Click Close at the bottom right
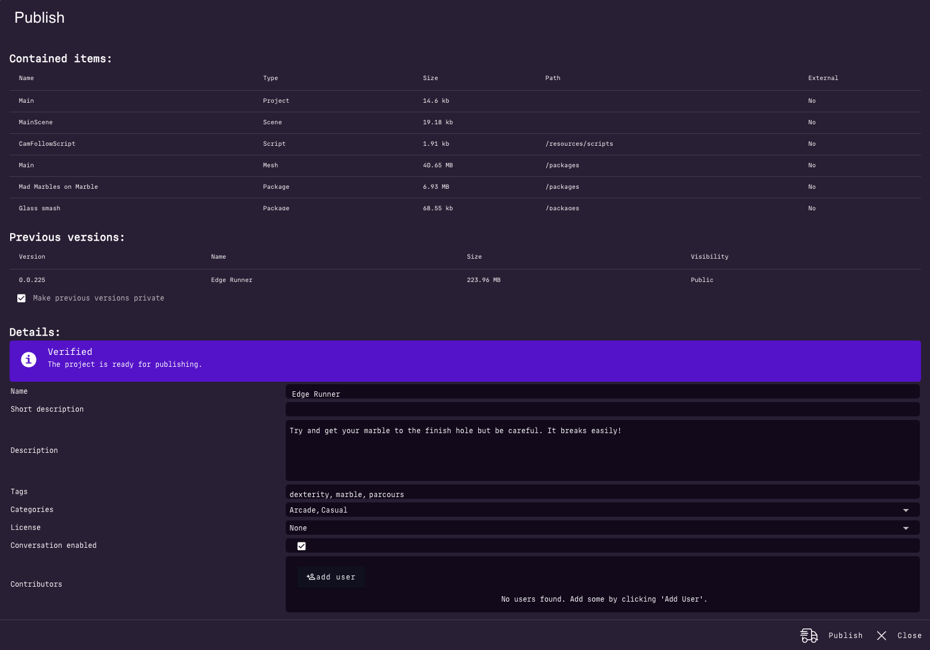 (x=910, y=635)
